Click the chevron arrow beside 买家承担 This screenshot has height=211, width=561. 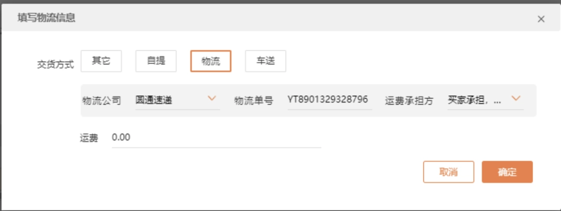[x=516, y=98]
